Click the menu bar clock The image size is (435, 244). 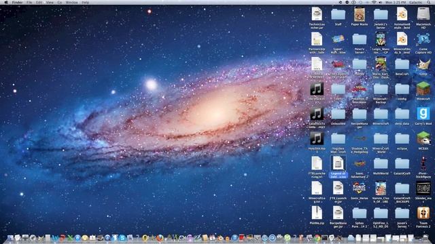click(x=396, y=2)
